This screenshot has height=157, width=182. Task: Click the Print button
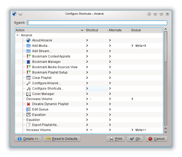tap(115, 139)
